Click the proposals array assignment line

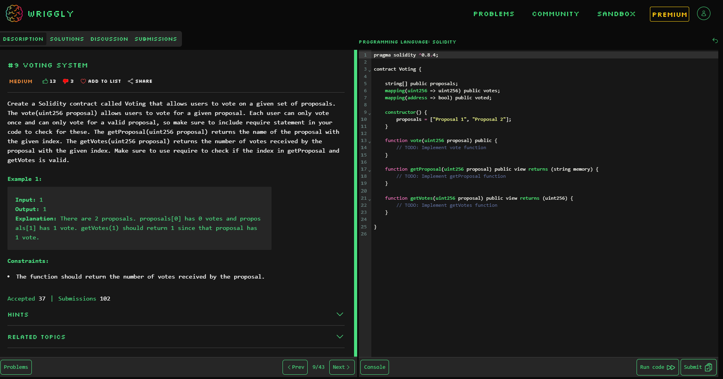pyautogui.click(x=454, y=119)
